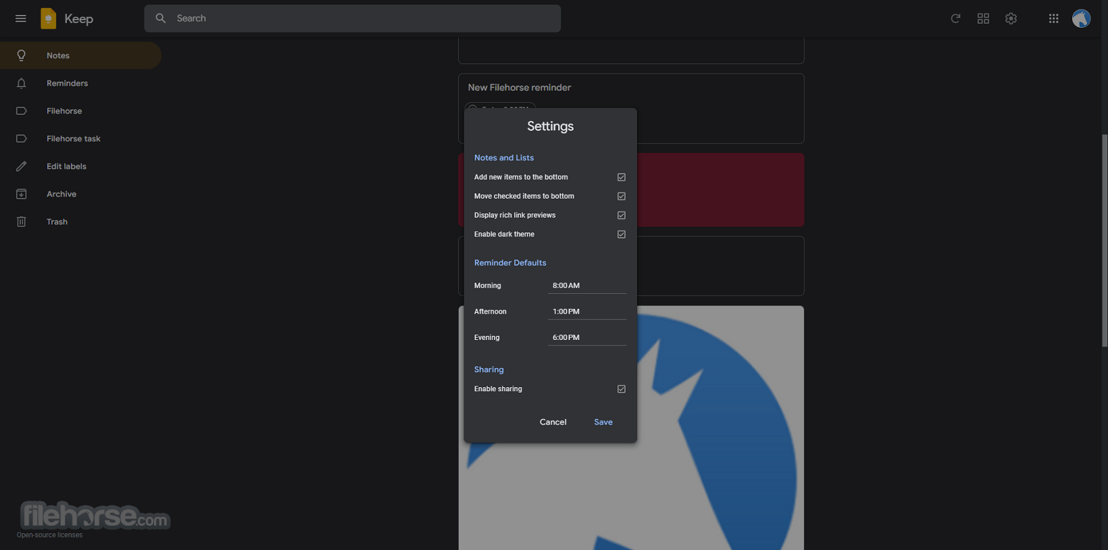Click the Display rich link previews label
Screen dimensions: 1108x550
click(515, 215)
